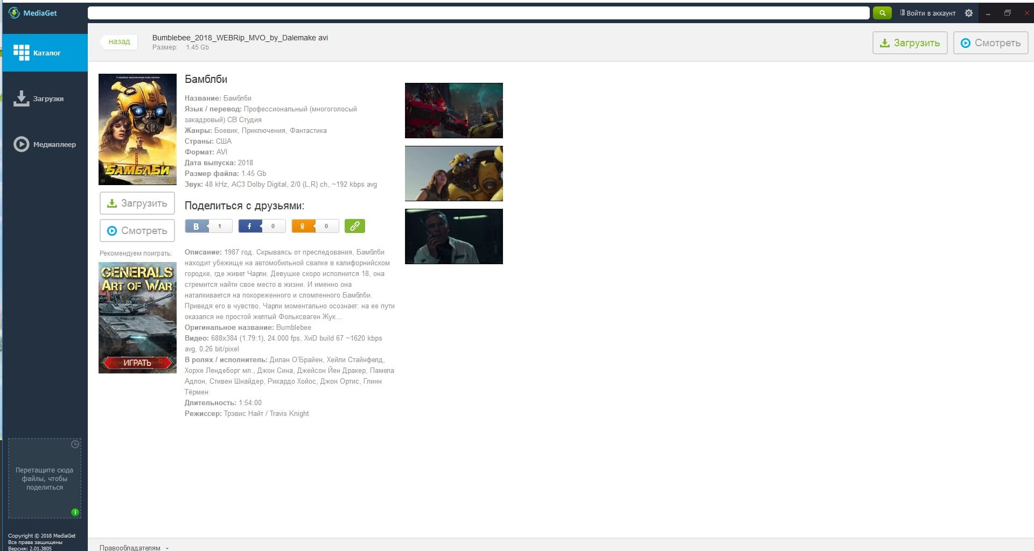Click VK share count 1
This screenshot has width=1034, height=551.
click(x=220, y=226)
